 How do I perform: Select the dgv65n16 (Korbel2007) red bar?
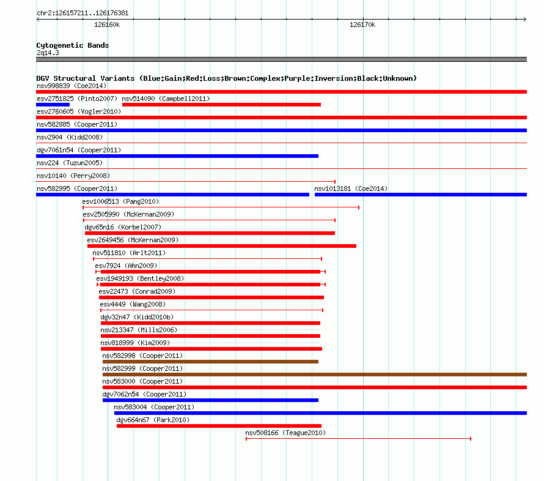tap(210, 233)
